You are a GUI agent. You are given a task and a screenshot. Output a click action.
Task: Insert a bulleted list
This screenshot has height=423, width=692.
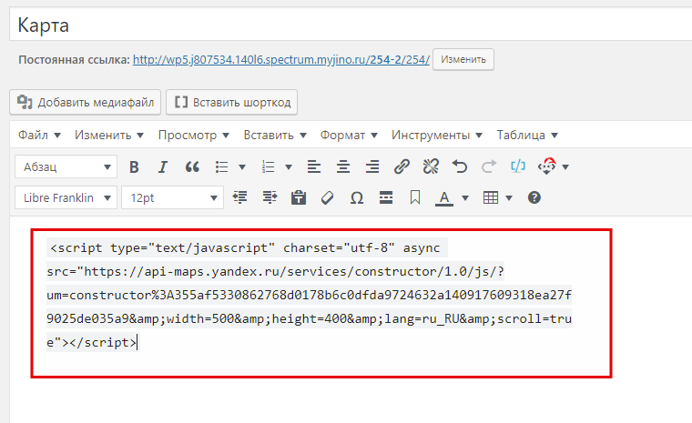[221, 166]
